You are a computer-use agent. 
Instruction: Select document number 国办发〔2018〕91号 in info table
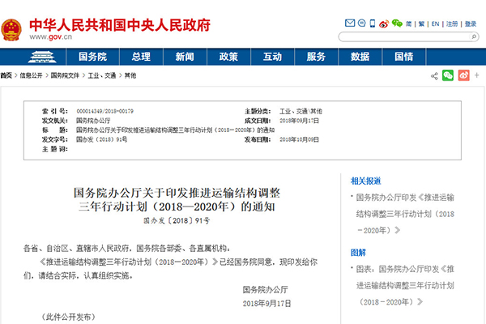[102, 139]
